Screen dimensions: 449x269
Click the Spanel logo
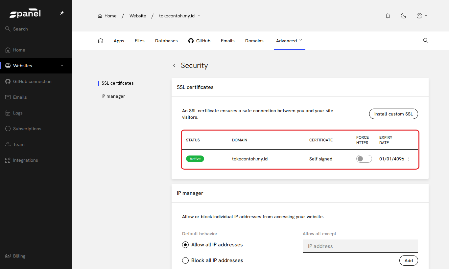[x=25, y=14]
